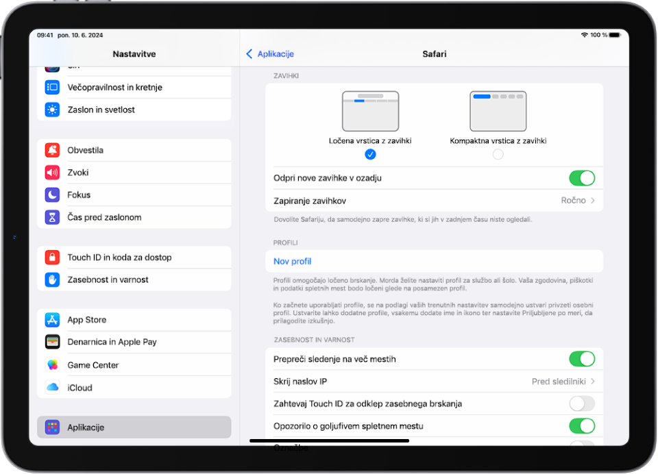Viewport: 658px width, 474px height.
Task: Open Touch ID in koda za dostop
Action: (134, 257)
